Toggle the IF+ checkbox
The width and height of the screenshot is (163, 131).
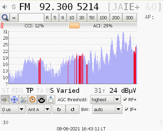pyautogui.click(x=127, y=109)
